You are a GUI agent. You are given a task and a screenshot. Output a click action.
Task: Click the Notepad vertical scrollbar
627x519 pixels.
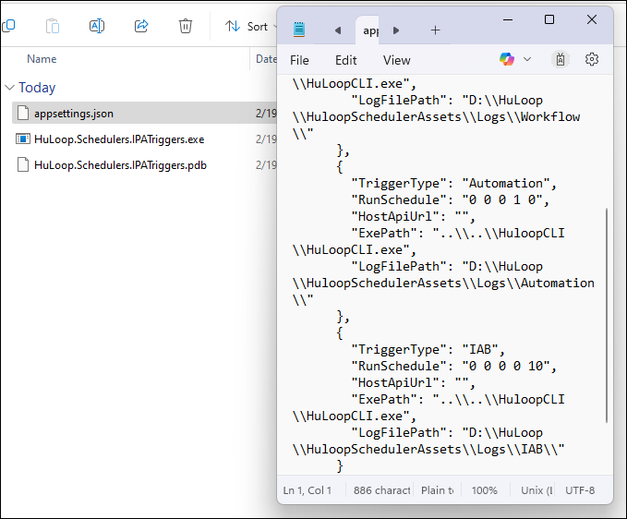[607, 314]
